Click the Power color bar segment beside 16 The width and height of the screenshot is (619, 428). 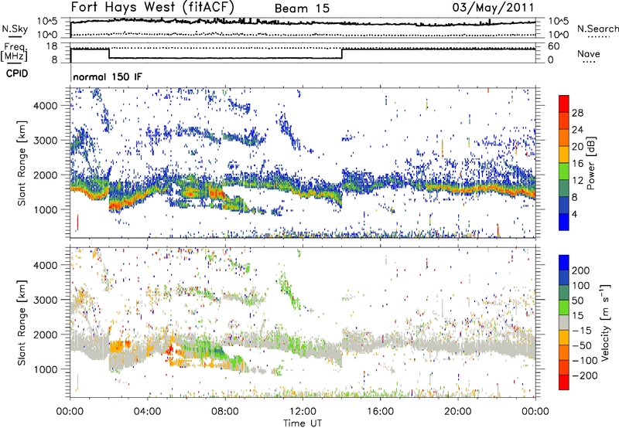pos(564,171)
